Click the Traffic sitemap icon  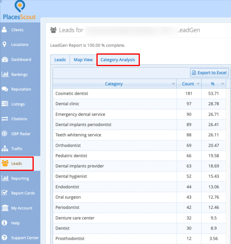(5, 149)
